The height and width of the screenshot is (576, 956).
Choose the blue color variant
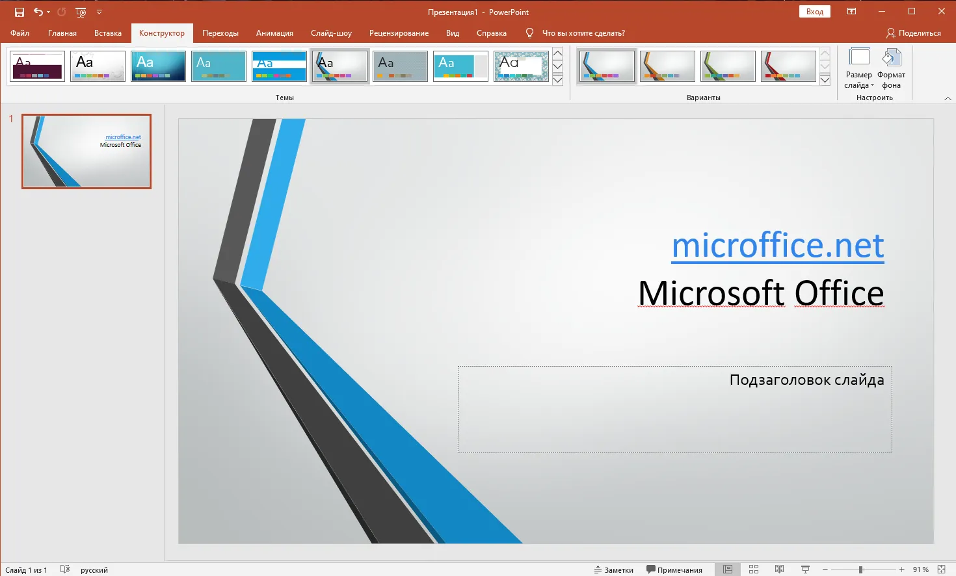607,66
